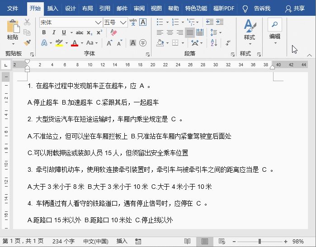Screen dimensions: 316x247
Task: Switch to the 布局 Layout tab
Action: point(87,9)
